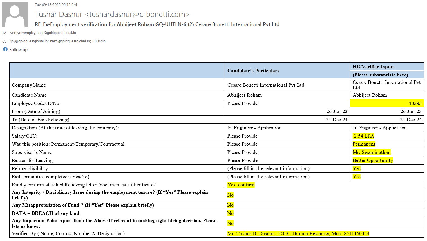427x241 pixels.
Task: Select the highlighted Permanent position value
Action: [364, 144]
